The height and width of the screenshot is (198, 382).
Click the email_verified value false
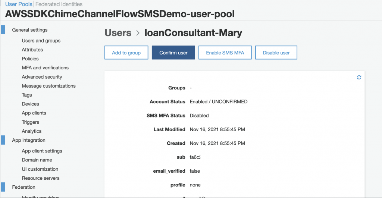click(x=195, y=171)
